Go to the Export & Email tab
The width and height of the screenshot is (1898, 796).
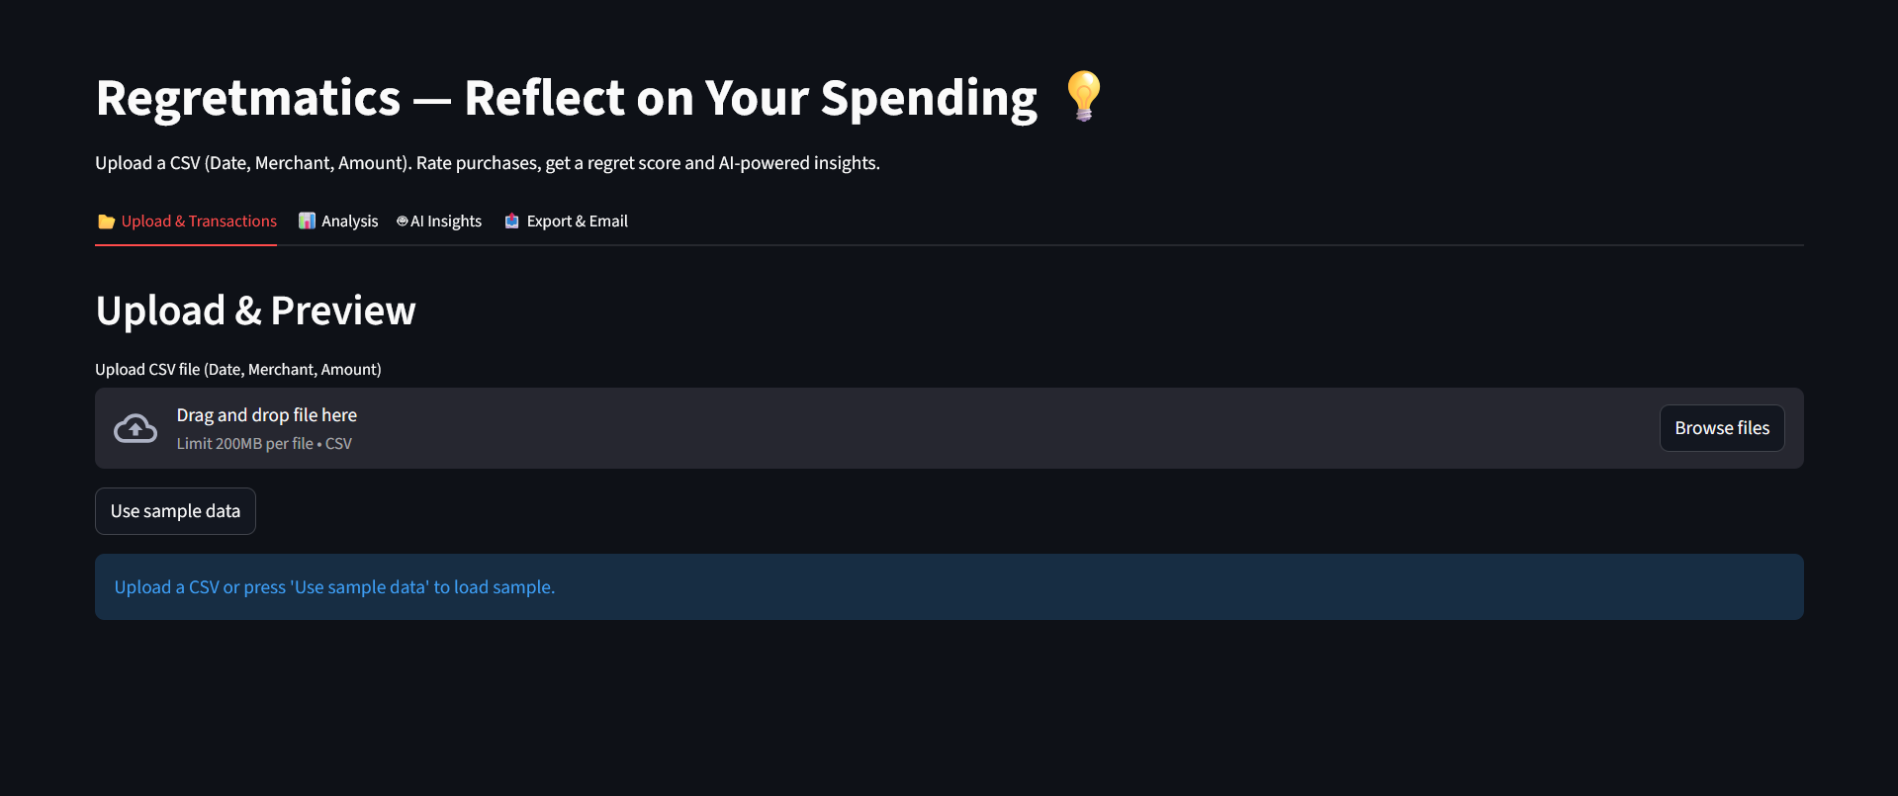point(577,221)
